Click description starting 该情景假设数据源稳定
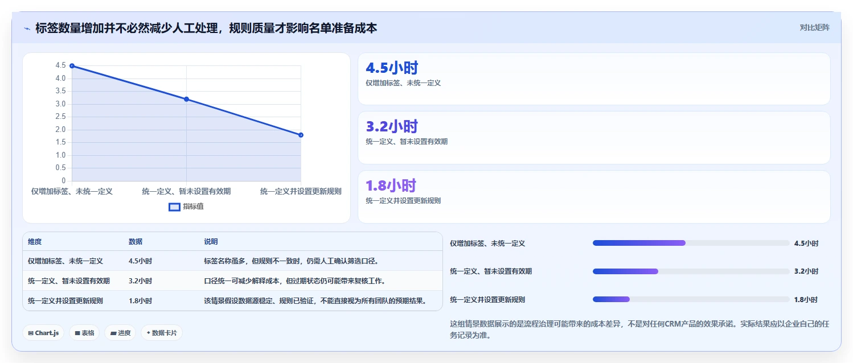 point(315,301)
